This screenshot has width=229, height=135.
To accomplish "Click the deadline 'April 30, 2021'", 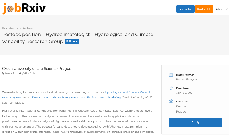I will pos(185,93).
